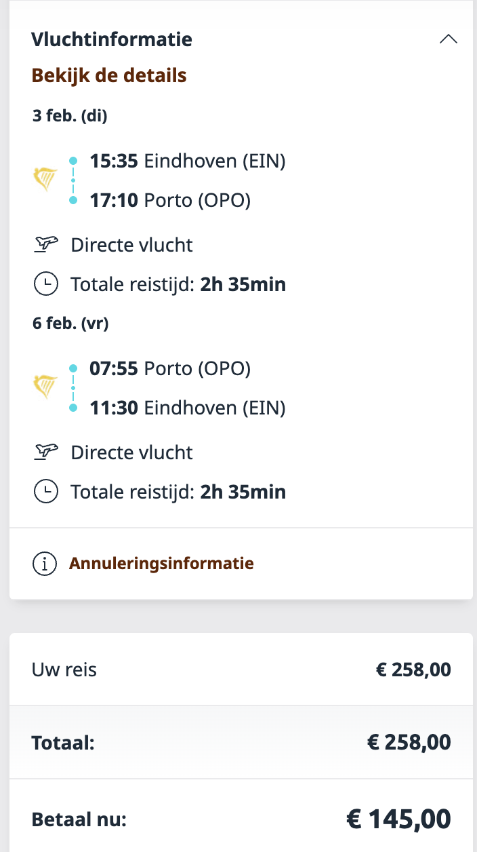This screenshot has height=852, width=477.
Task: Click the Ryanair harp logo for return flight
Action: (x=43, y=387)
